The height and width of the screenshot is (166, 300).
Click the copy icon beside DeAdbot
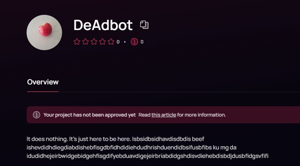point(144,25)
